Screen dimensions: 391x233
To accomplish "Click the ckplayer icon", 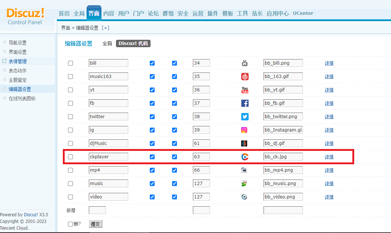I will (x=245, y=157).
